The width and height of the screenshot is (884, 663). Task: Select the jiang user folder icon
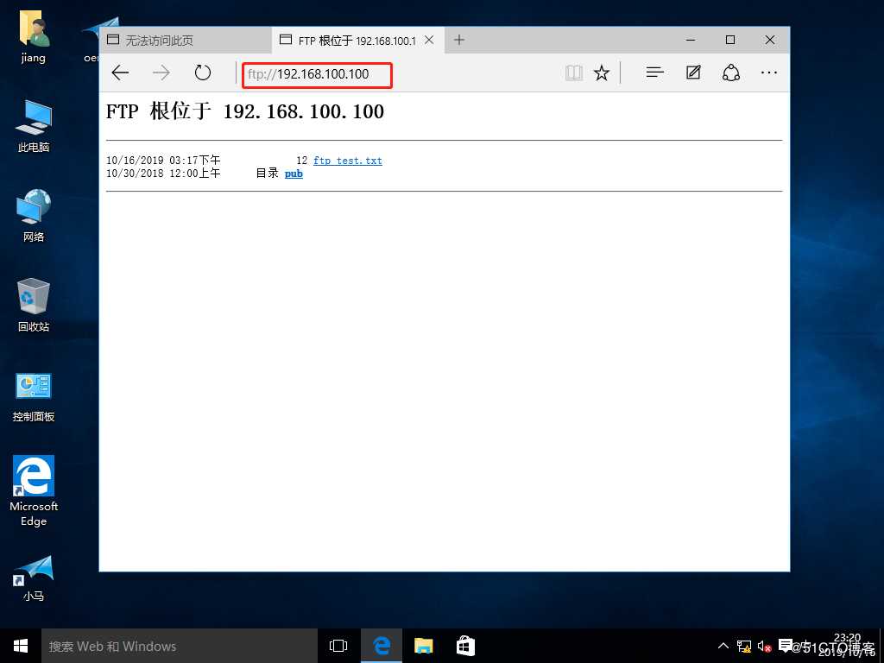pos(34,38)
